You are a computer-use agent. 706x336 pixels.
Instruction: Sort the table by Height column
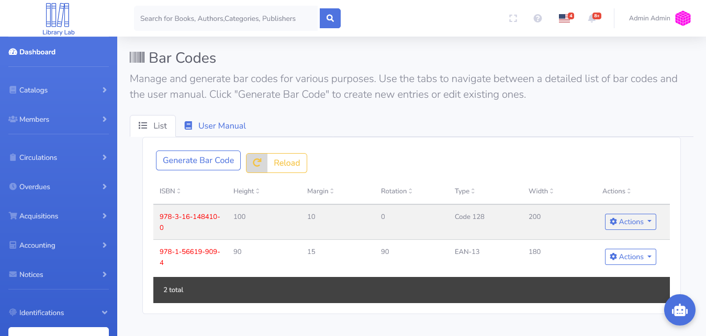[x=246, y=191]
